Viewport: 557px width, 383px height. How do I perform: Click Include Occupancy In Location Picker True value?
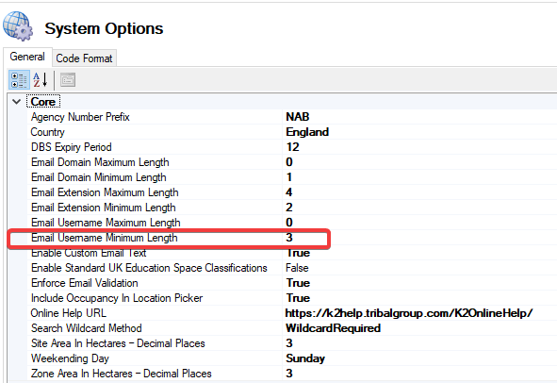pyautogui.click(x=298, y=298)
